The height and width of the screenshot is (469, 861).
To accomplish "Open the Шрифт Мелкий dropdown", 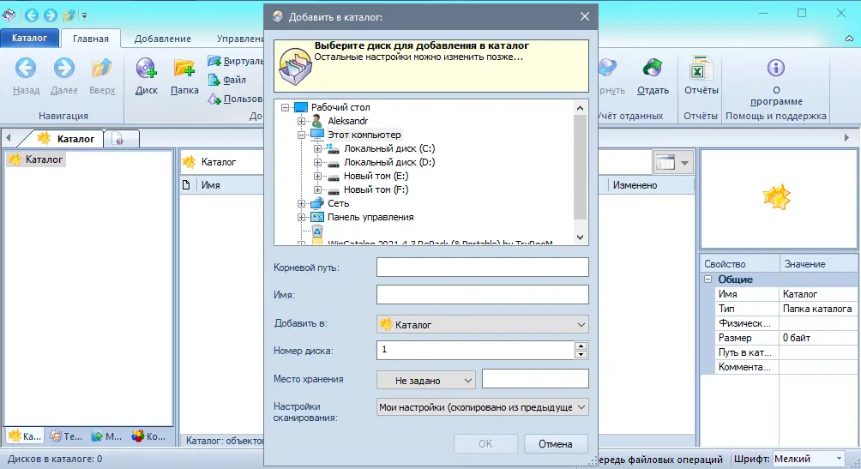I will tap(809, 459).
